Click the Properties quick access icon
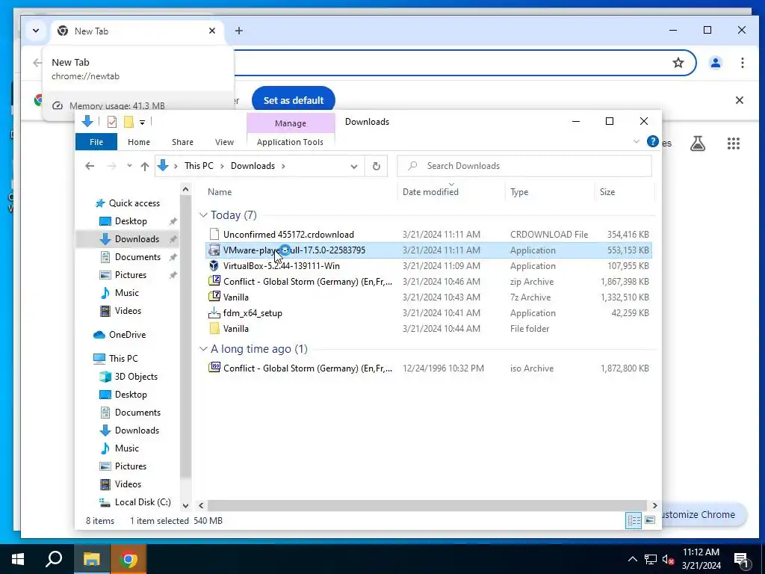This screenshot has height=574, width=765. (x=112, y=122)
